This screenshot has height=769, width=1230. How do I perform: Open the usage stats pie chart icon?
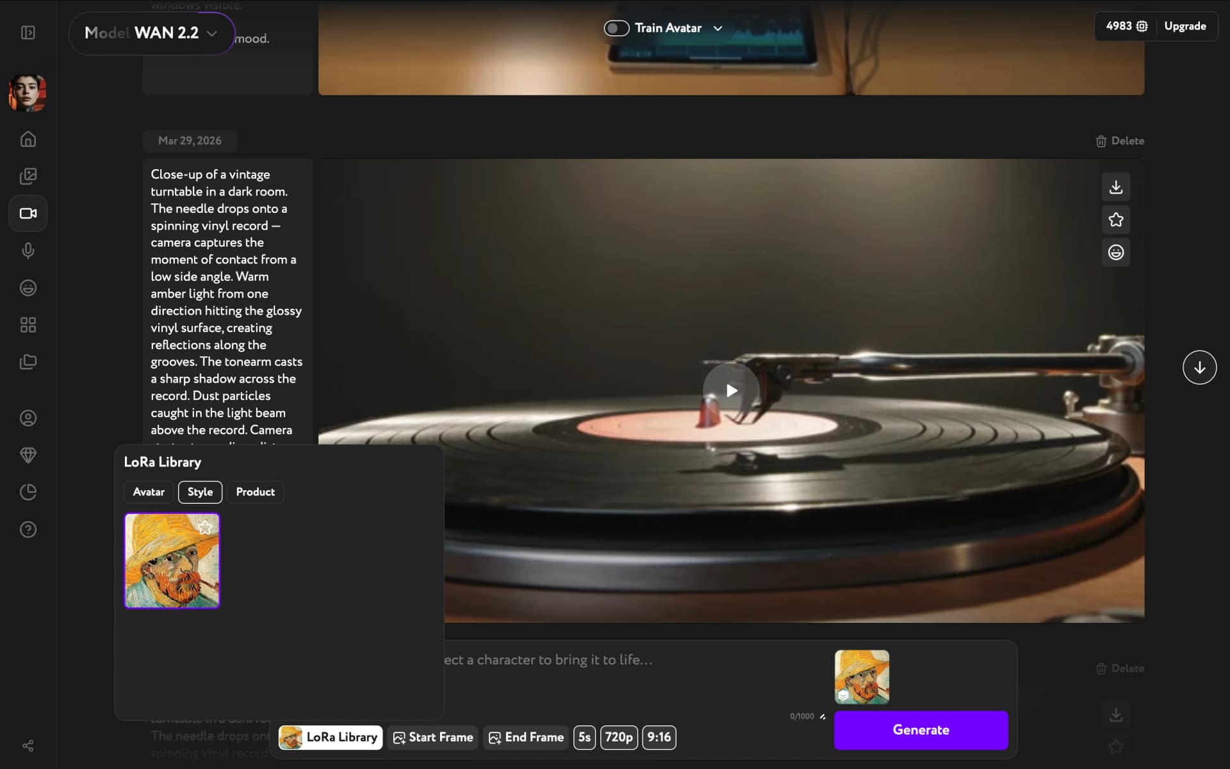(28, 492)
